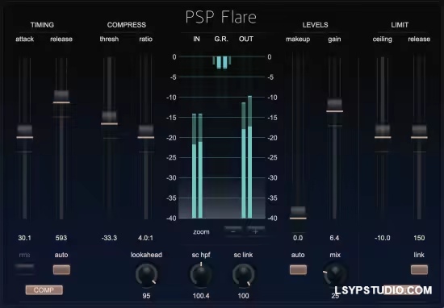Click the sc hpf value 100.4
Screen dimensions: 444x308
[x=201, y=296]
